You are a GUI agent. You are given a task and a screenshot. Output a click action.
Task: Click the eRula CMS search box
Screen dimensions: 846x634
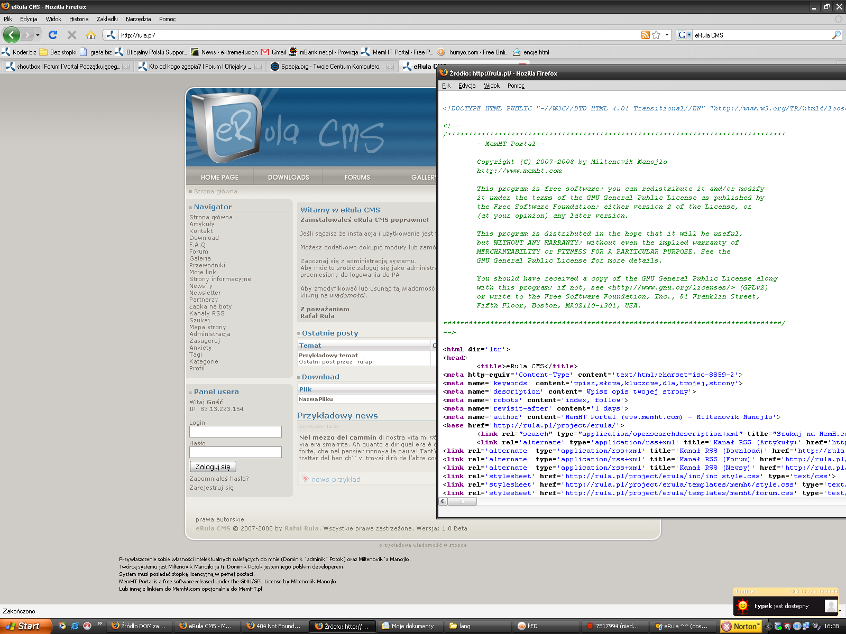(761, 35)
